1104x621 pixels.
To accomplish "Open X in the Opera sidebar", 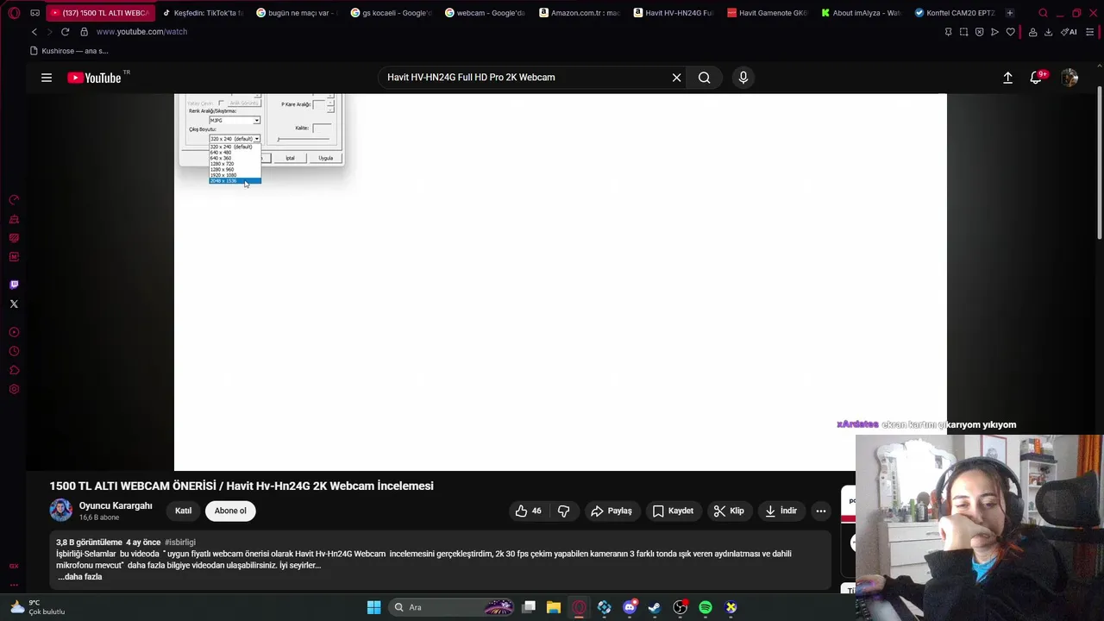I will (x=14, y=304).
